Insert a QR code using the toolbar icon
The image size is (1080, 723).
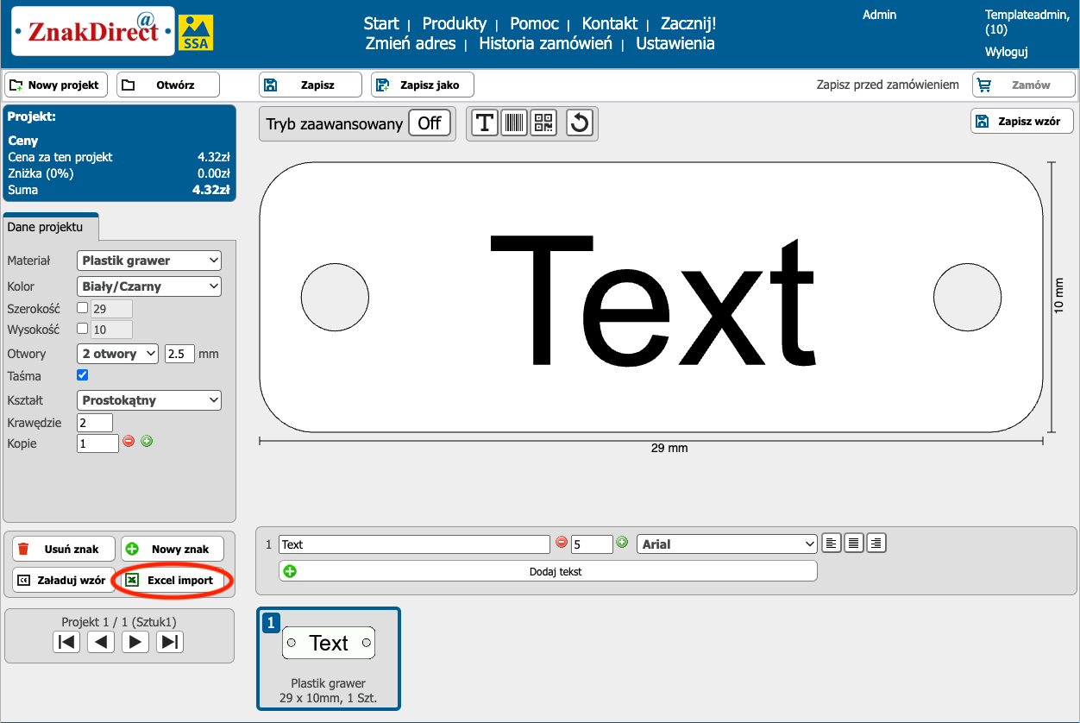click(543, 123)
